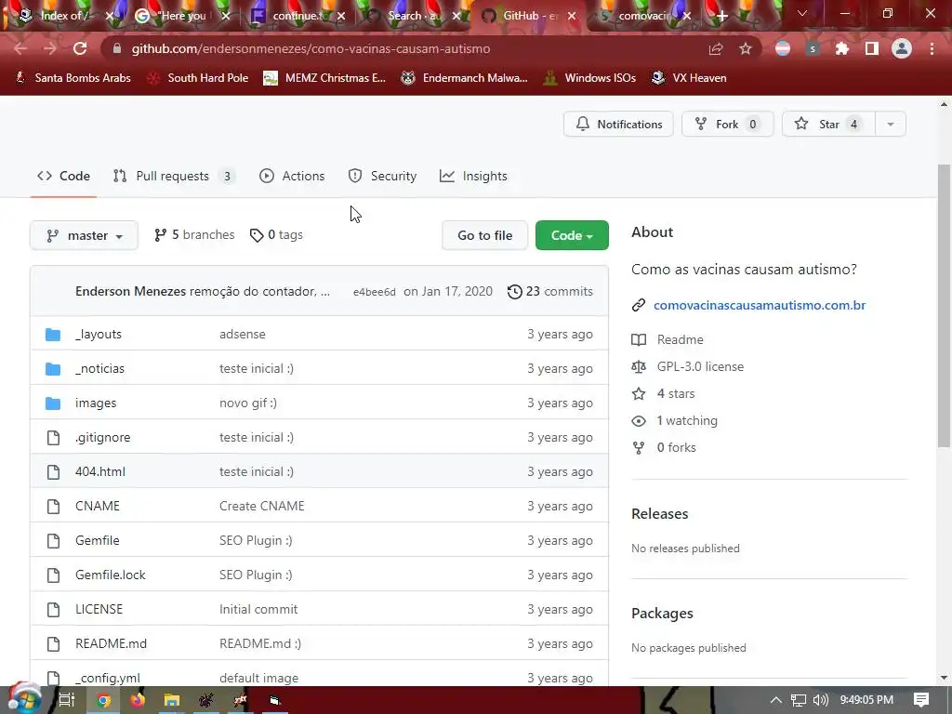The image size is (952, 714).
Task: Open the Chrome extensions puzzle icon
Action: (x=842, y=48)
